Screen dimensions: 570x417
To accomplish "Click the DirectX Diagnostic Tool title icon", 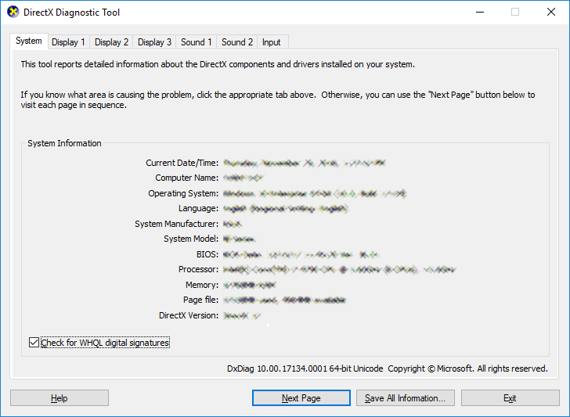I will [x=13, y=12].
